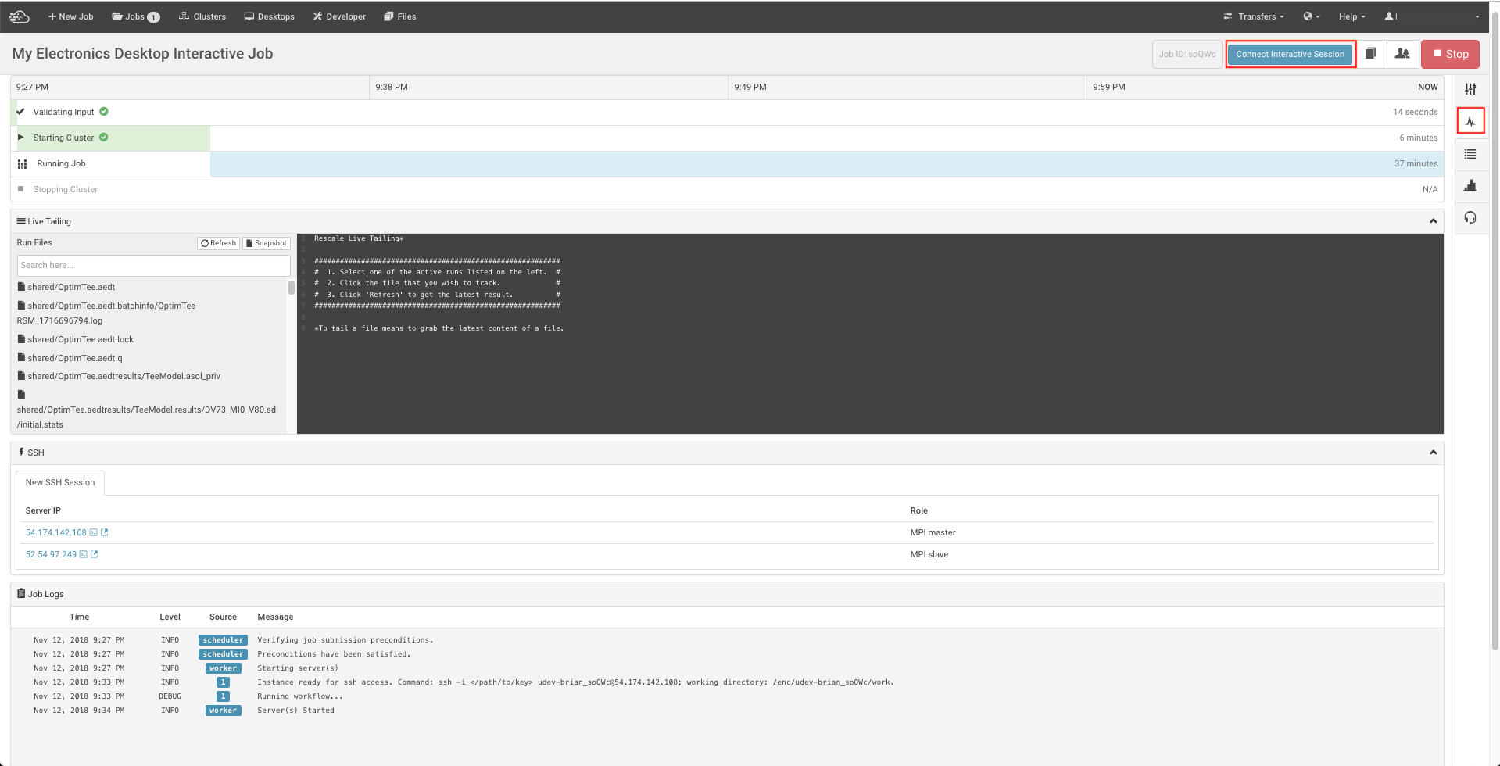Click the Level column header

pos(170,617)
